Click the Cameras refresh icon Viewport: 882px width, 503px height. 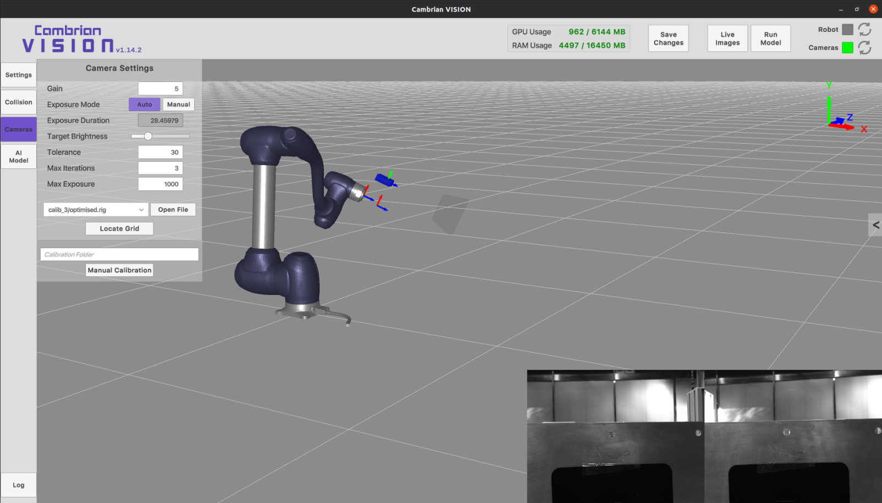point(864,48)
